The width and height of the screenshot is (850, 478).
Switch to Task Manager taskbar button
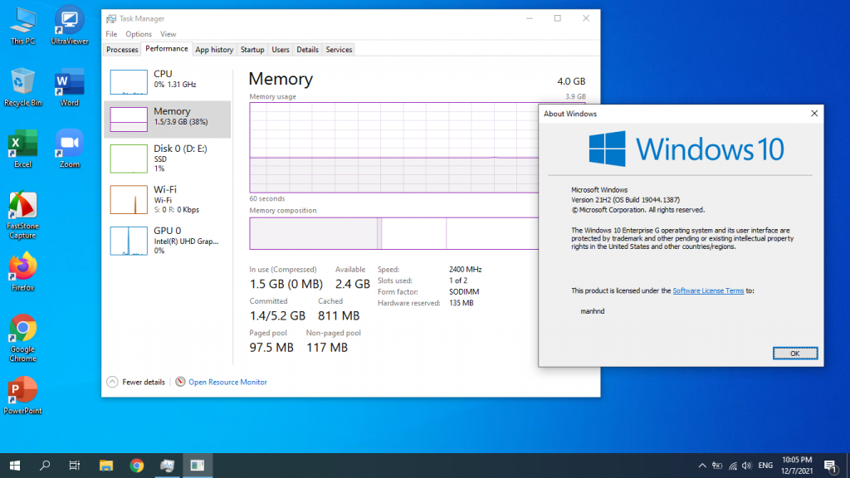pos(167,466)
